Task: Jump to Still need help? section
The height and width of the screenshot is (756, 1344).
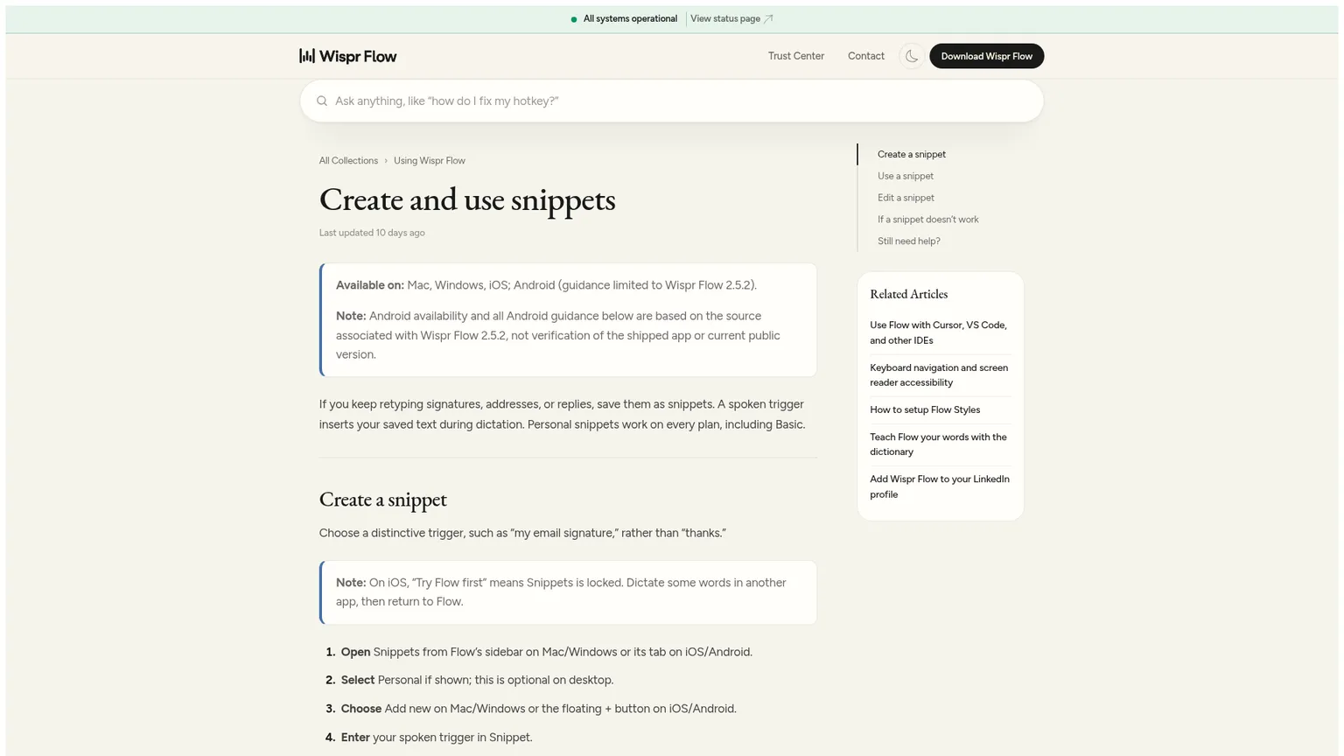Action: click(x=909, y=241)
